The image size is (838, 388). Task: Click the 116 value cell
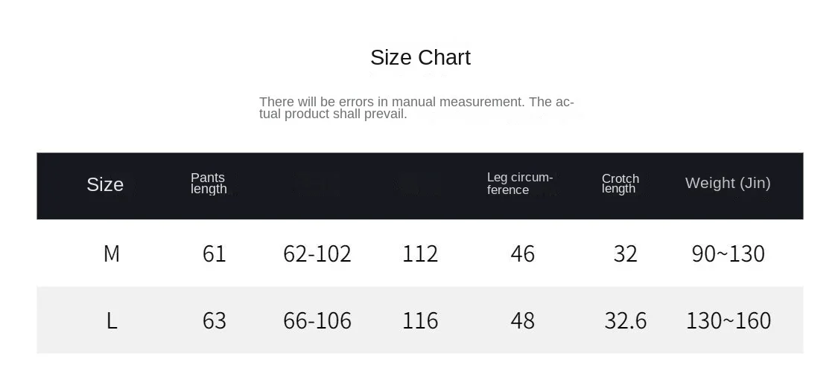420,320
